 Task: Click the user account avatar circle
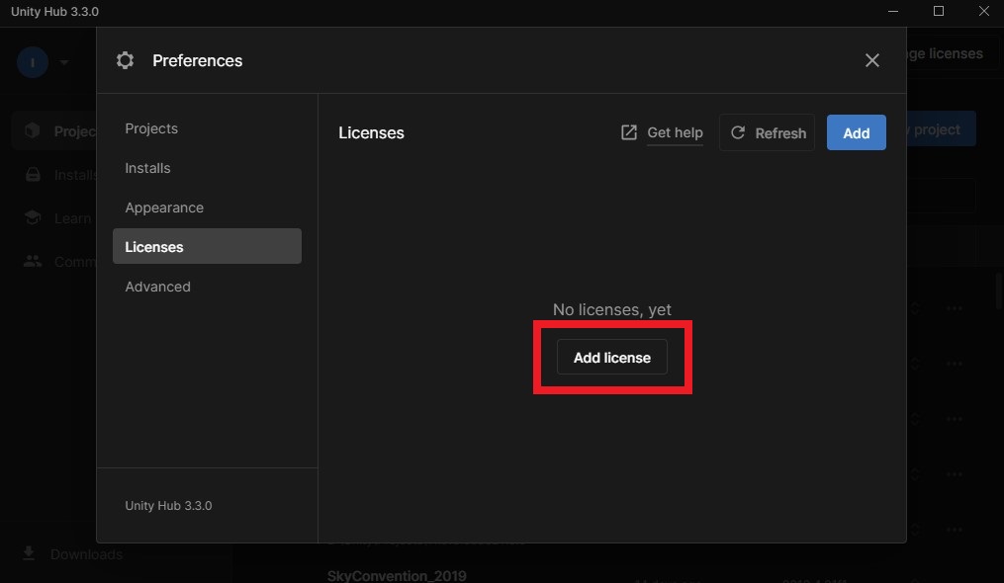[33, 62]
